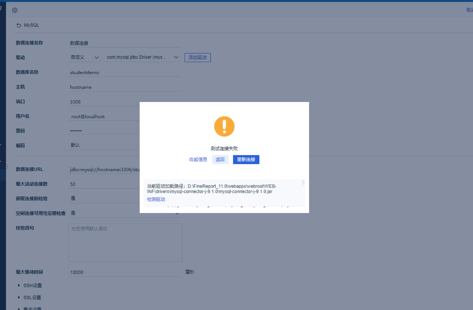Screen dimensions: 473x310
Task: Open the com.mysql.jdbc.Driver dropdown
Action: (143, 57)
